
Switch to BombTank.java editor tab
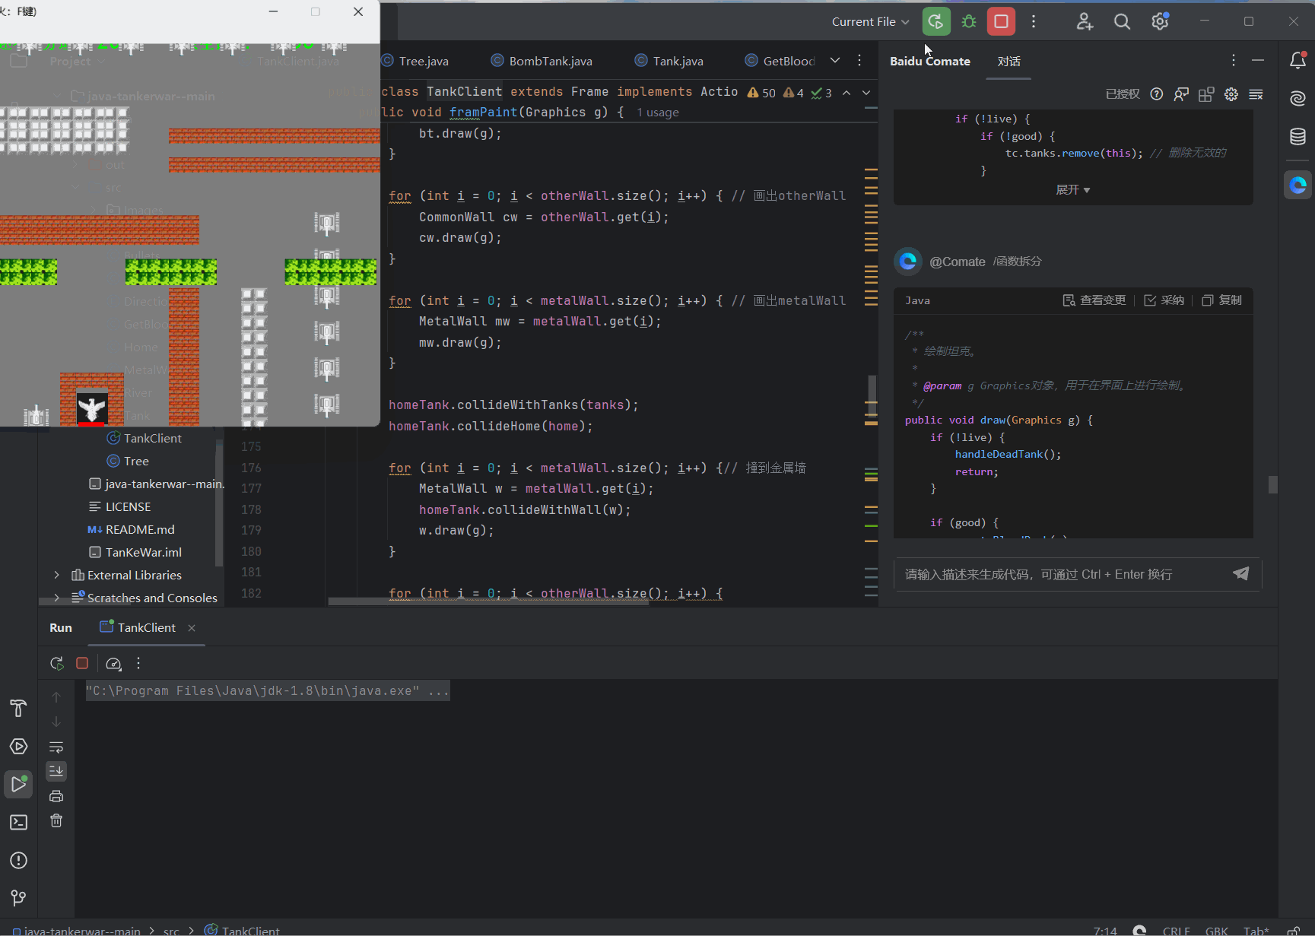pyautogui.click(x=542, y=61)
